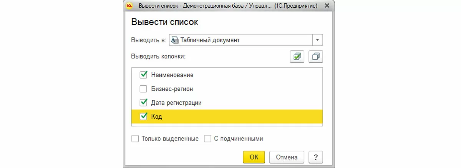Click the 1C application logo icon
461x168 pixels.
130,6
